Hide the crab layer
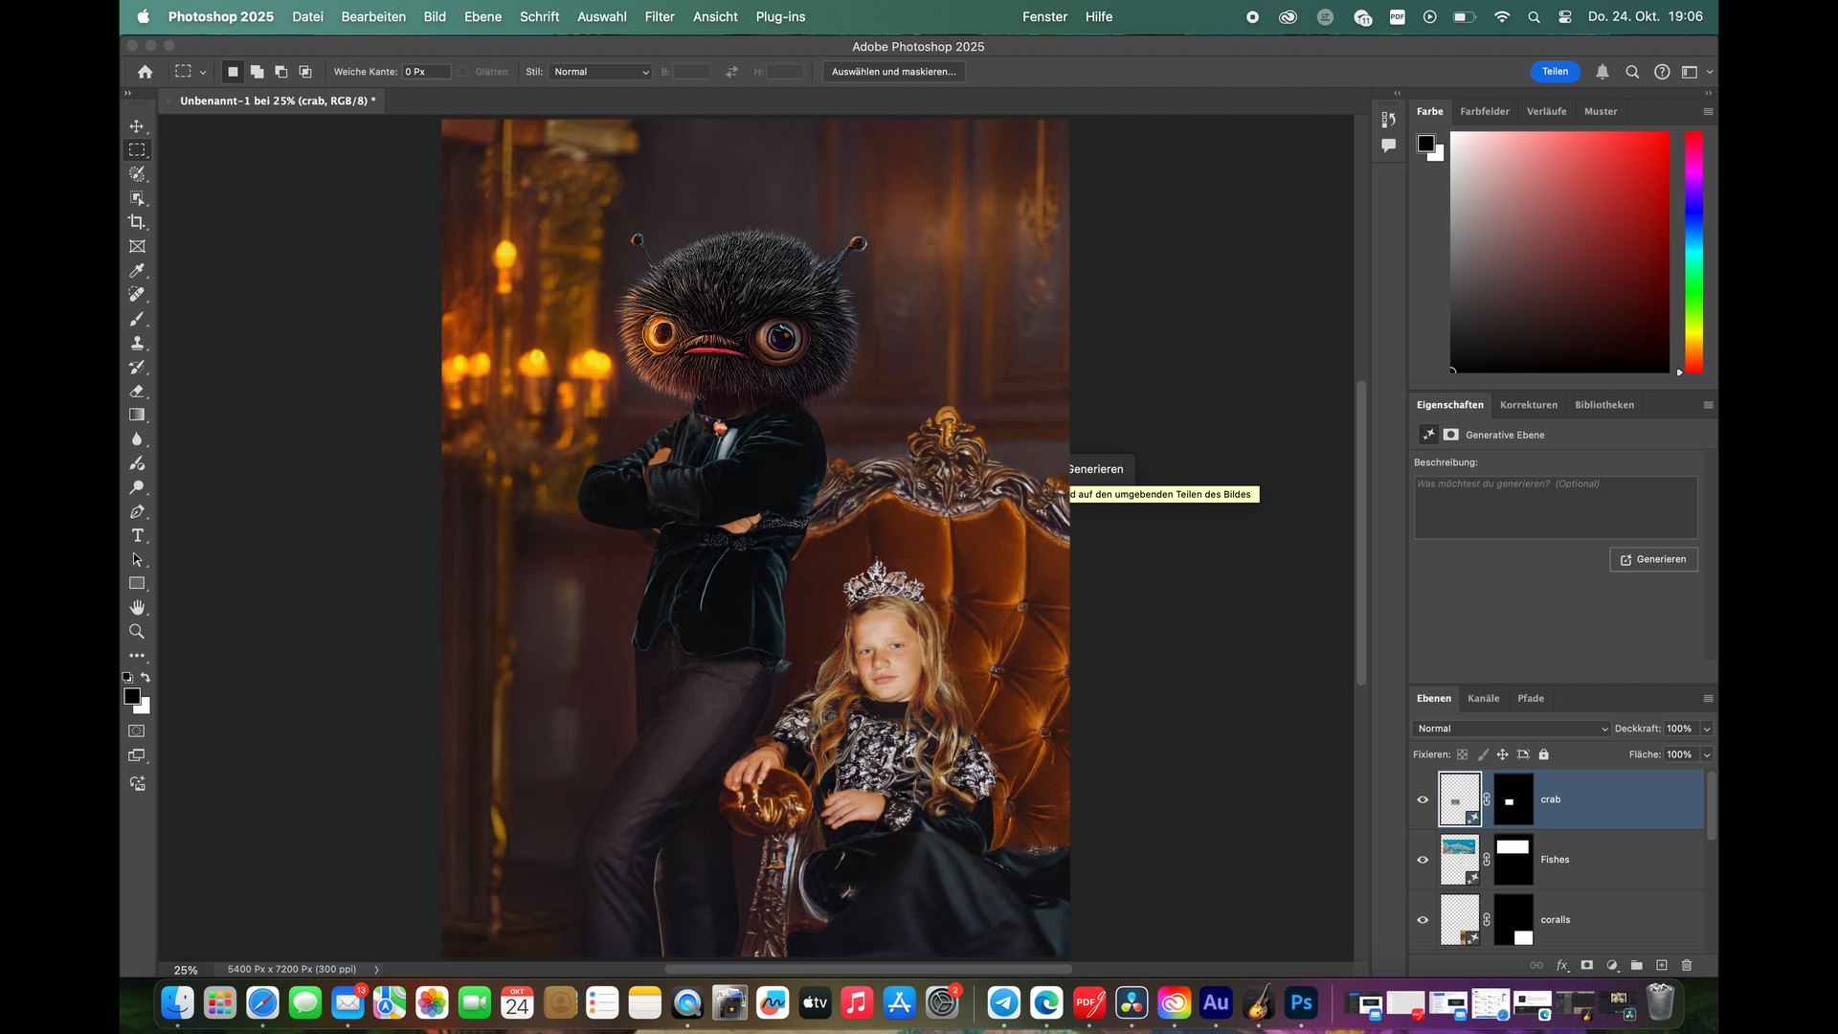This screenshot has width=1838, height=1034. pos(1423,799)
